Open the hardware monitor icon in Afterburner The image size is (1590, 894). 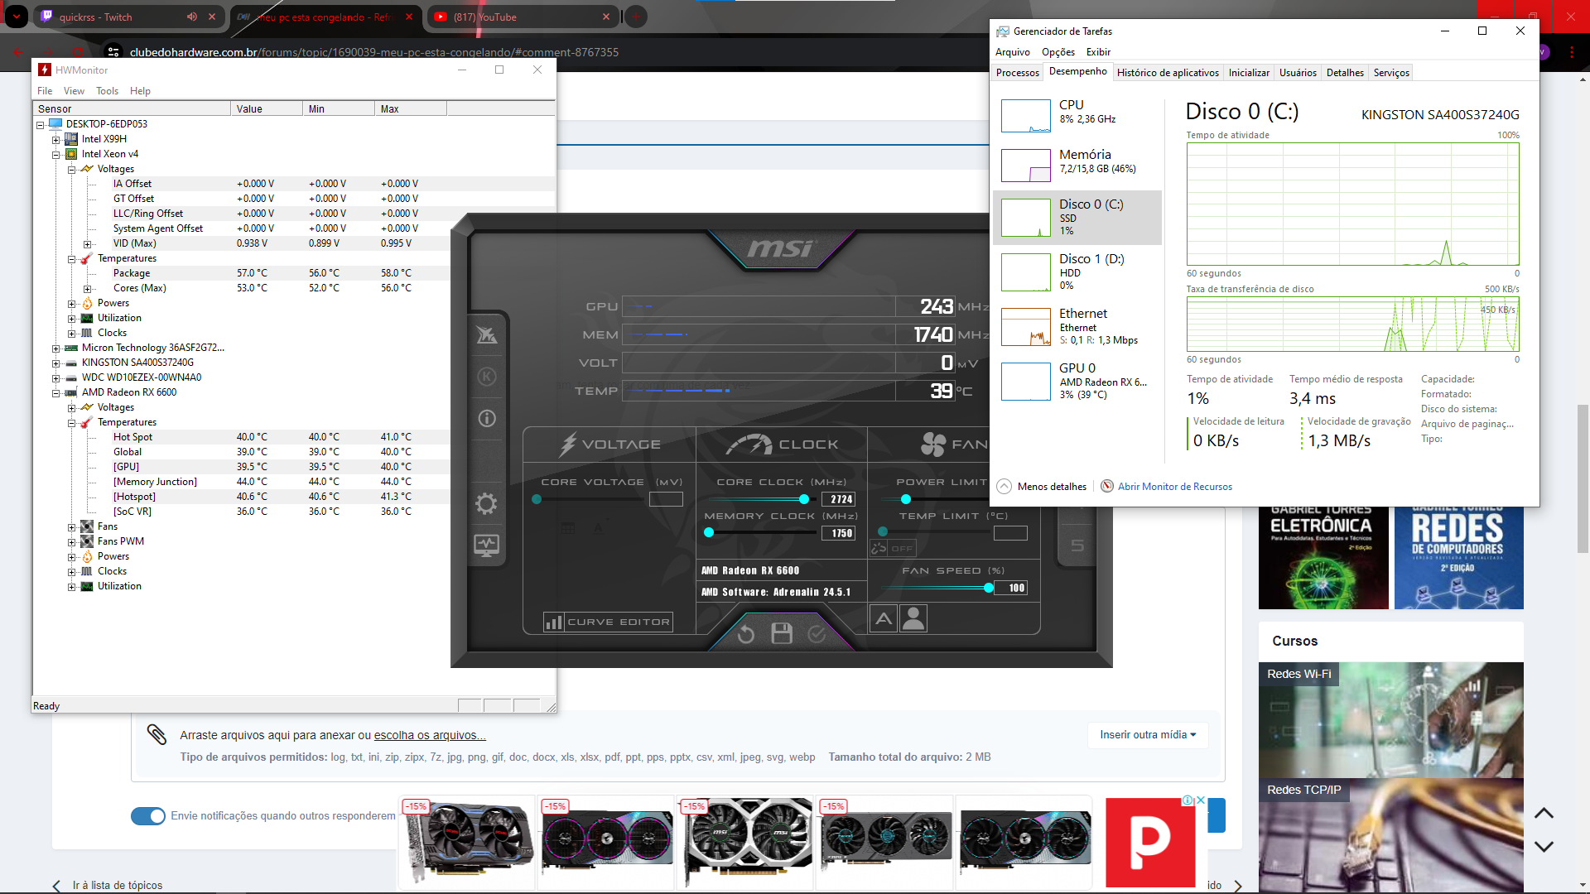pos(487,546)
